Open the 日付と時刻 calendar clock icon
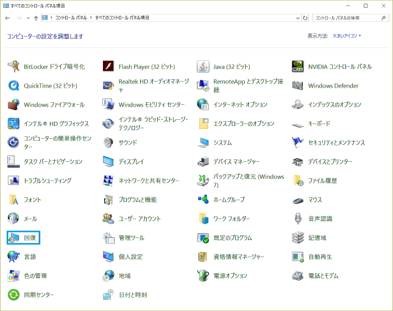Image resolution: width=393 pixels, height=311 pixels. tap(108, 295)
